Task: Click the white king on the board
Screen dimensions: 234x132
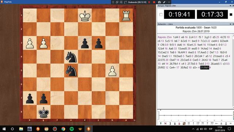Action: [85, 15]
